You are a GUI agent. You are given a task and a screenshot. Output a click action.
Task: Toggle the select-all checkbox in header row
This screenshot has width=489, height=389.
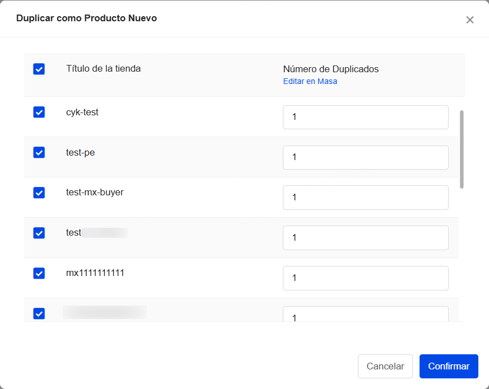coord(39,69)
